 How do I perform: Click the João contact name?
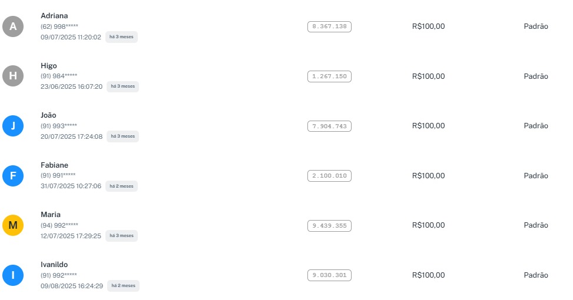point(48,115)
